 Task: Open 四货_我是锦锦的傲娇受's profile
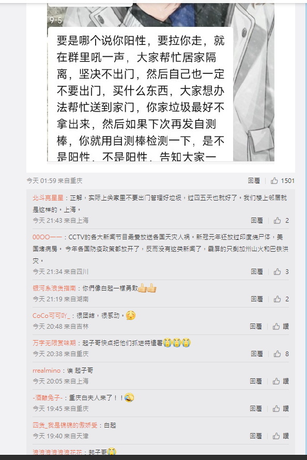[x=65, y=425]
